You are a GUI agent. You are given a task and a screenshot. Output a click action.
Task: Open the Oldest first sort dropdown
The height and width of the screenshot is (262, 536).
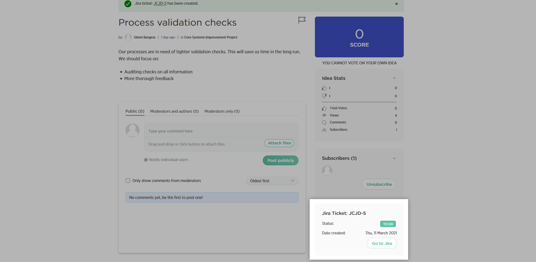(272, 181)
